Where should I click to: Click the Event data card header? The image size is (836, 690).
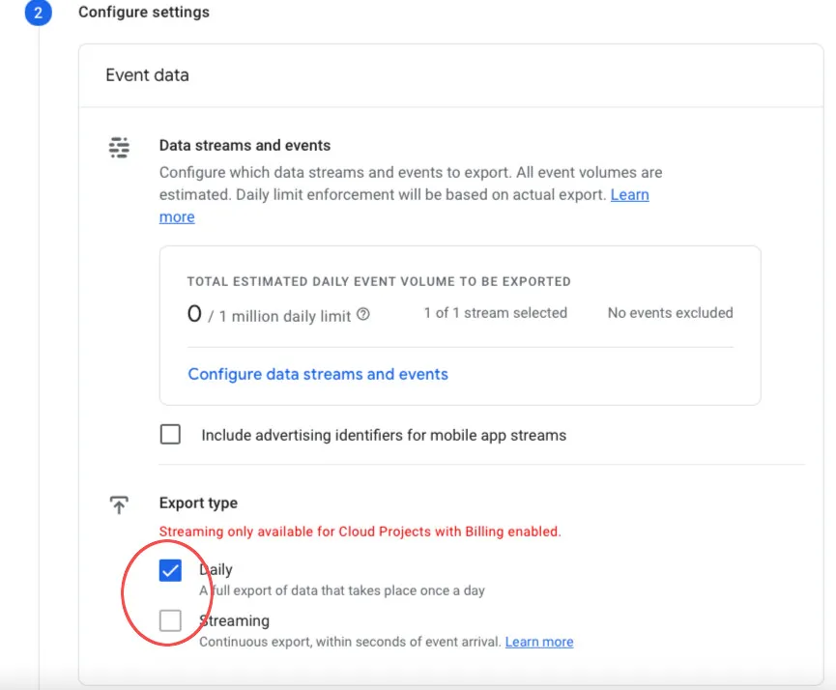click(147, 75)
